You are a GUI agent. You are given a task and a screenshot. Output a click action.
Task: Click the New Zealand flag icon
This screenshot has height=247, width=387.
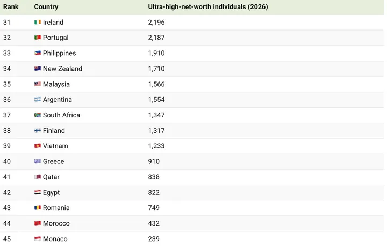pyautogui.click(x=38, y=69)
